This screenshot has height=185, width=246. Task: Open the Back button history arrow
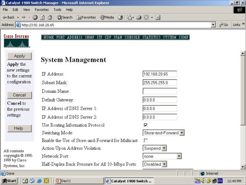pyautogui.click(x=18, y=17)
